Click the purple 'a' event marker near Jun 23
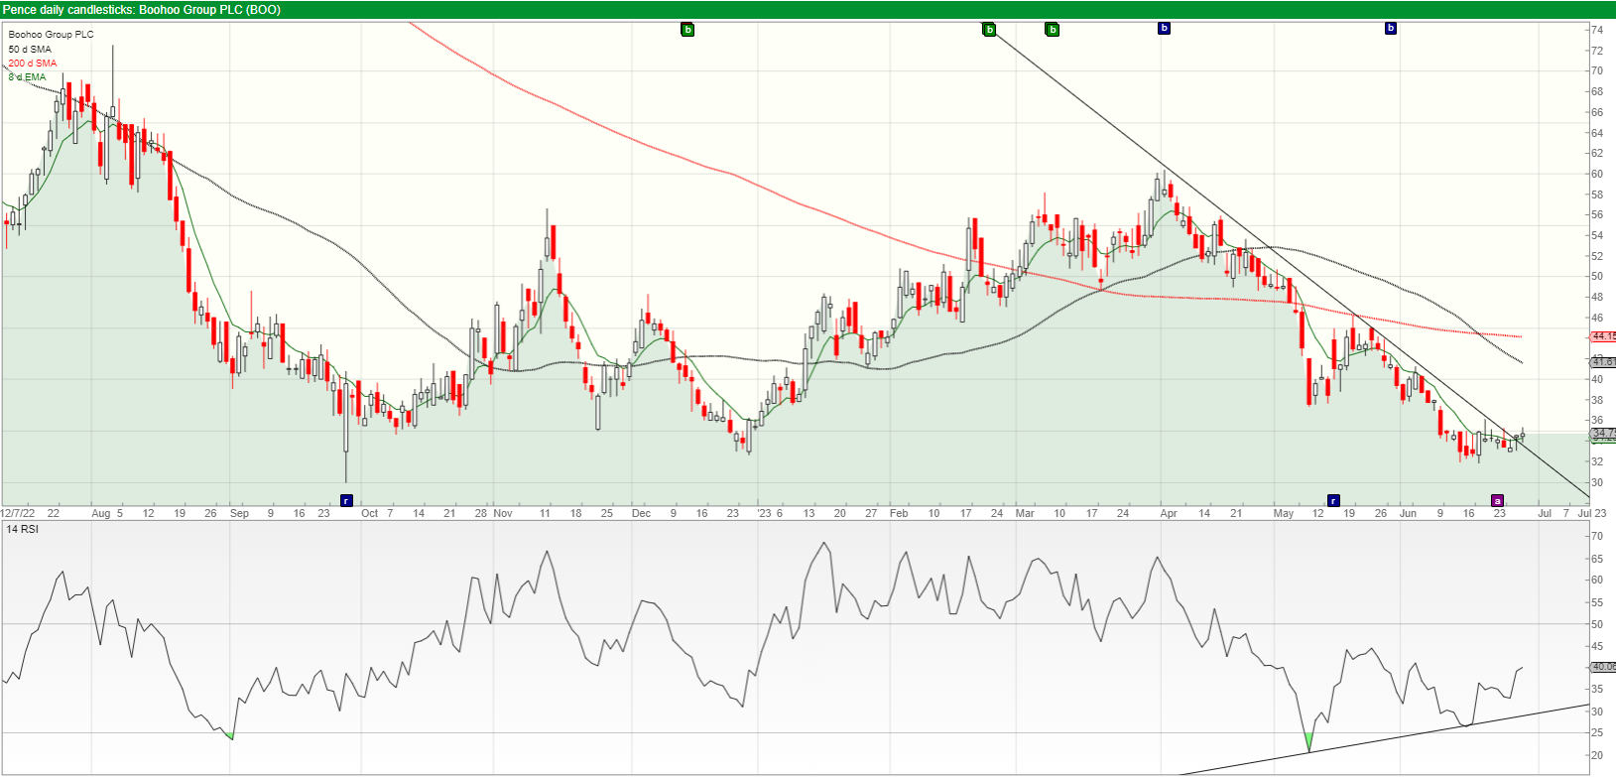 [1497, 500]
